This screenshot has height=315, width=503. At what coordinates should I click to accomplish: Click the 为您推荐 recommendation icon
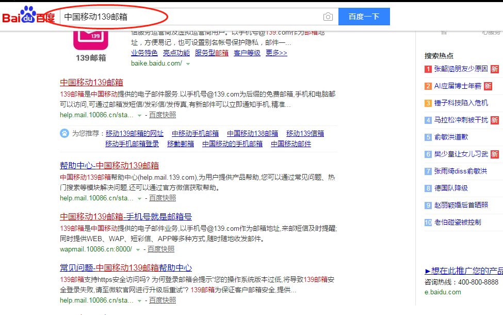(x=63, y=133)
